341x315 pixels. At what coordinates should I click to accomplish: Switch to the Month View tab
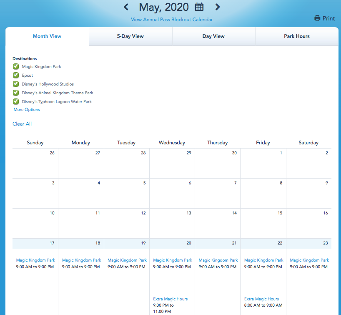(47, 36)
